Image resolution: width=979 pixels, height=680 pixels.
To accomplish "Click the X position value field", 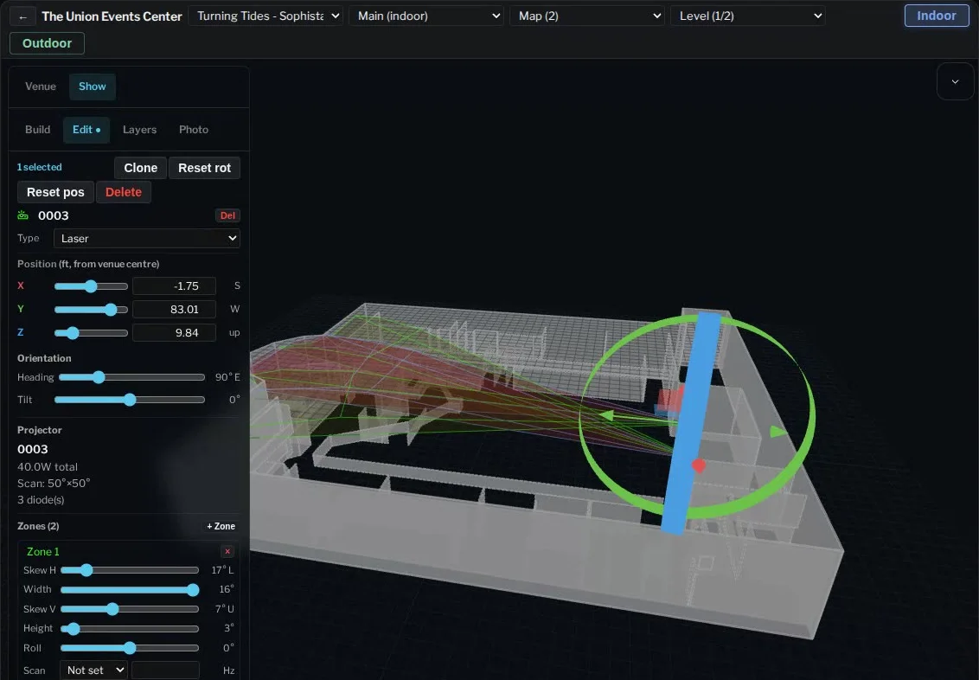I will click(174, 286).
